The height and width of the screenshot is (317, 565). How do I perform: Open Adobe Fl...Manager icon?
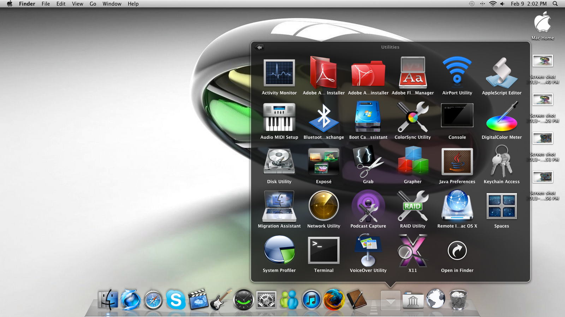(413, 72)
